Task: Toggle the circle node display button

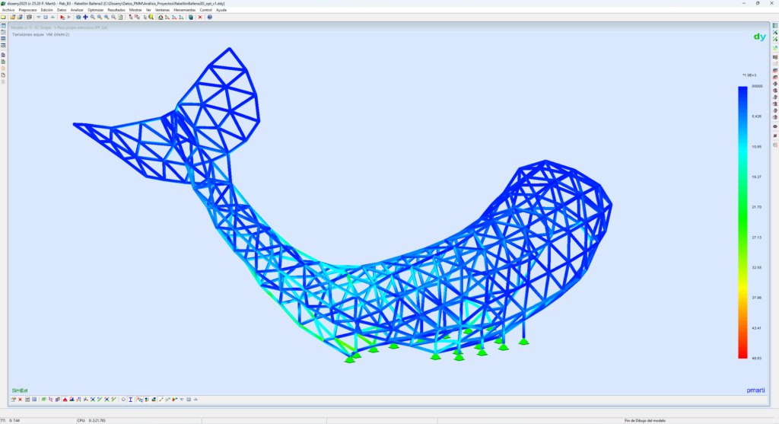Action: point(123,399)
